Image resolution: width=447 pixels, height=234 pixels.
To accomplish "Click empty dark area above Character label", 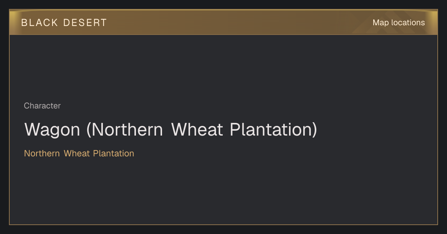I will pyautogui.click(x=223, y=67).
